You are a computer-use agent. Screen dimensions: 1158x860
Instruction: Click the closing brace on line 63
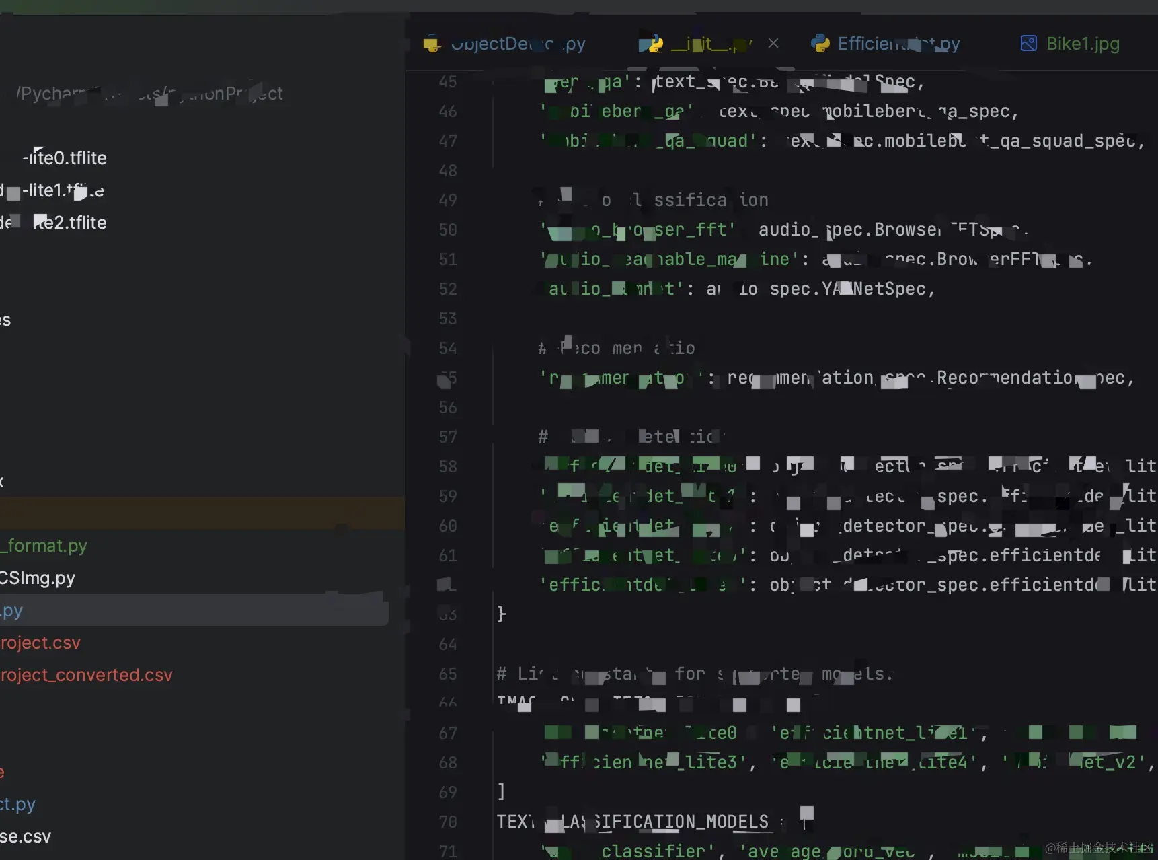pyautogui.click(x=501, y=614)
